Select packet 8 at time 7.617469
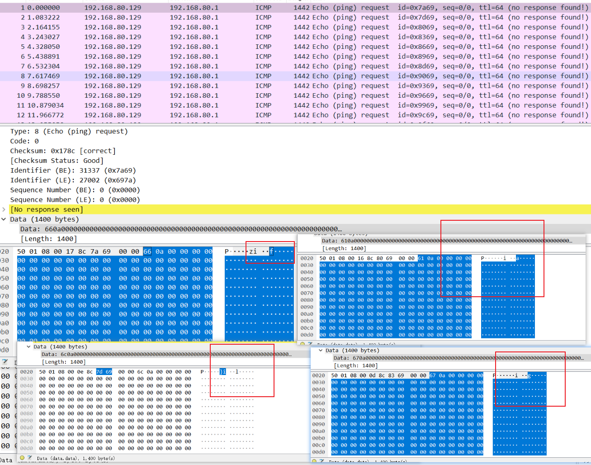This screenshot has height=465, width=591. coord(295,76)
